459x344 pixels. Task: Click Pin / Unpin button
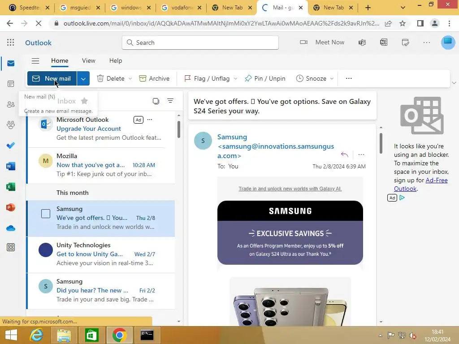[265, 79]
